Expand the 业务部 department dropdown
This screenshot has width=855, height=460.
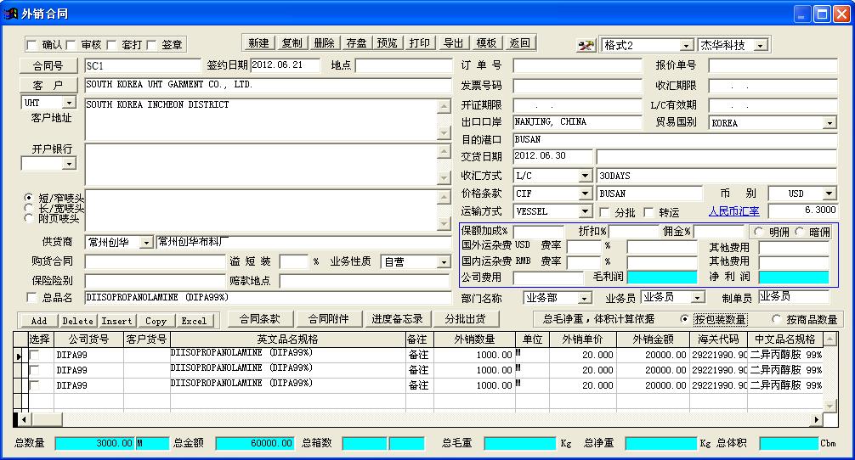tap(584, 298)
